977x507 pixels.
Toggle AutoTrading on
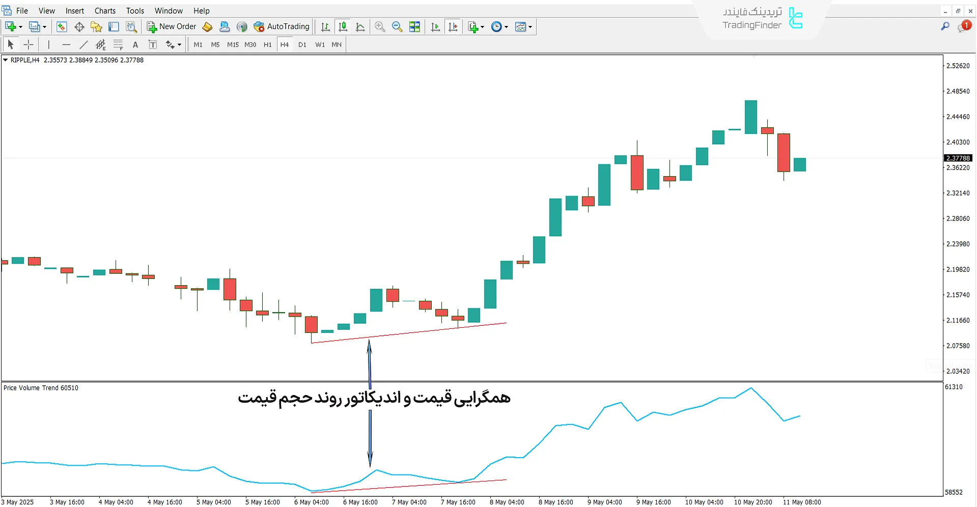[282, 26]
